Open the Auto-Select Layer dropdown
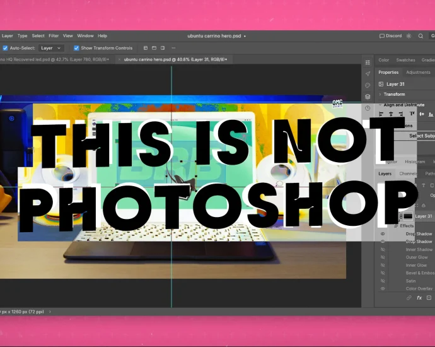This screenshot has width=435, height=347. (51, 48)
